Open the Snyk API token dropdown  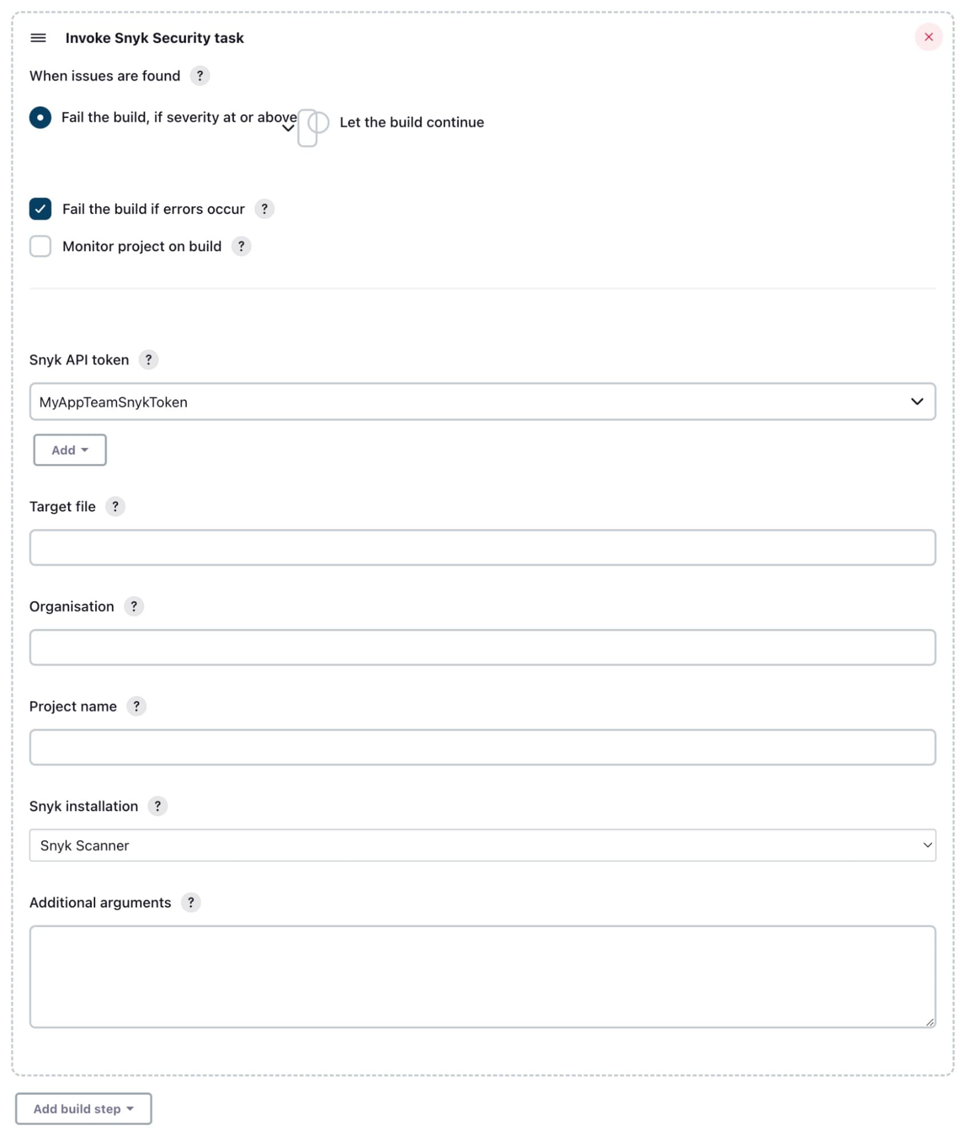(917, 401)
